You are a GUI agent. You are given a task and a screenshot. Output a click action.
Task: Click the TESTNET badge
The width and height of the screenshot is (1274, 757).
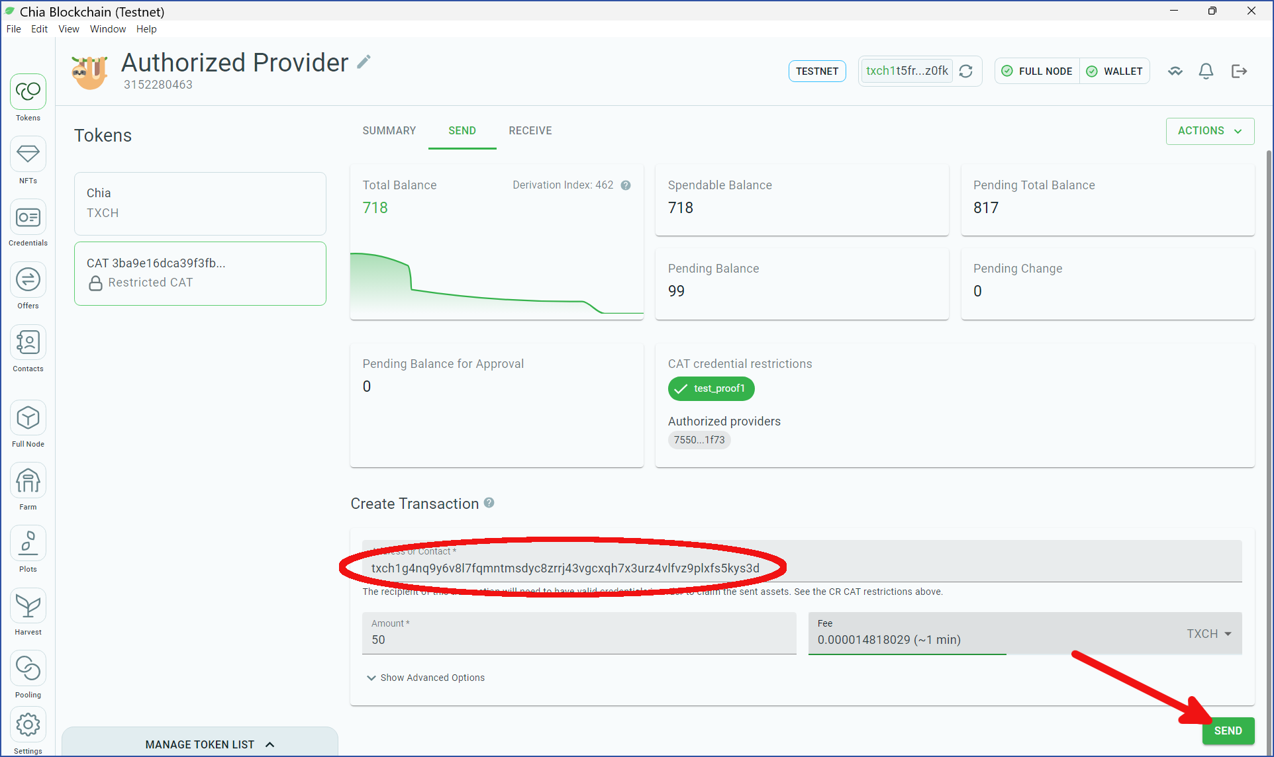point(817,71)
